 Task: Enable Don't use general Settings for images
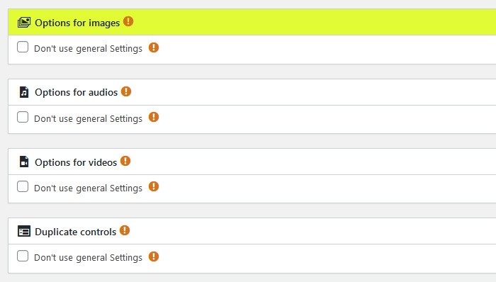23,47
